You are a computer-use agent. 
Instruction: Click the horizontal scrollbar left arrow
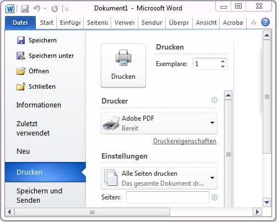[9, 212]
